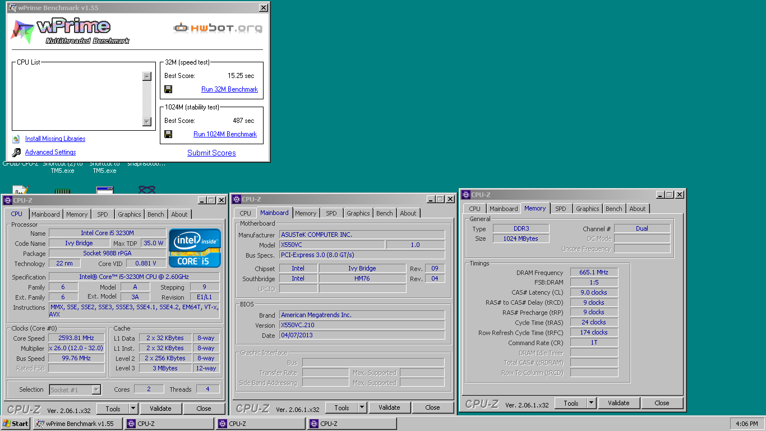Viewport: 766px width, 431px height.
Task: Click Validate in CPU window
Action: tap(160, 409)
